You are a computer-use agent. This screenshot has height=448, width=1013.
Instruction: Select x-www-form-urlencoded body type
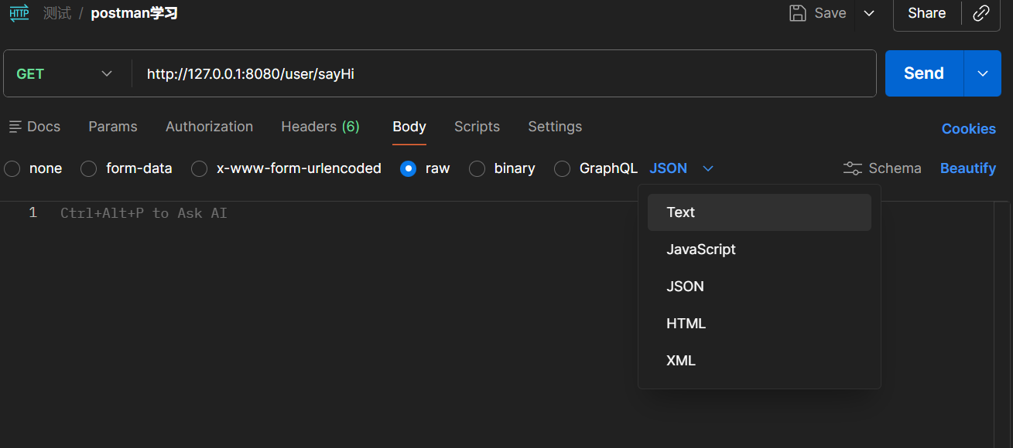200,168
